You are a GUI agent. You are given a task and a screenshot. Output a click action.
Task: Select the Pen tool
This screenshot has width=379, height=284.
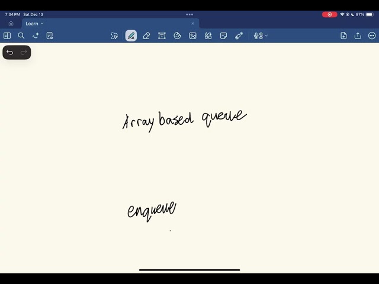pyautogui.click(x=131, y=35)
